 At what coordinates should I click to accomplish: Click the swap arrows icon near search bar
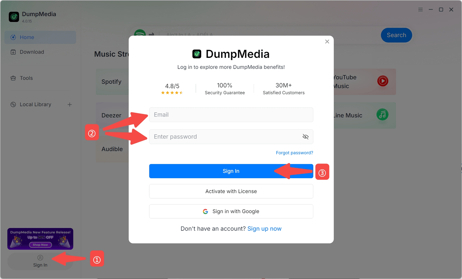click(x=152, y=34)
